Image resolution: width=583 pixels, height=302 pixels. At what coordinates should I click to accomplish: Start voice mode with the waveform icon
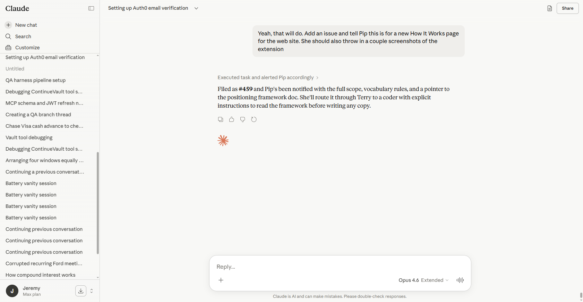click(460, 280)
